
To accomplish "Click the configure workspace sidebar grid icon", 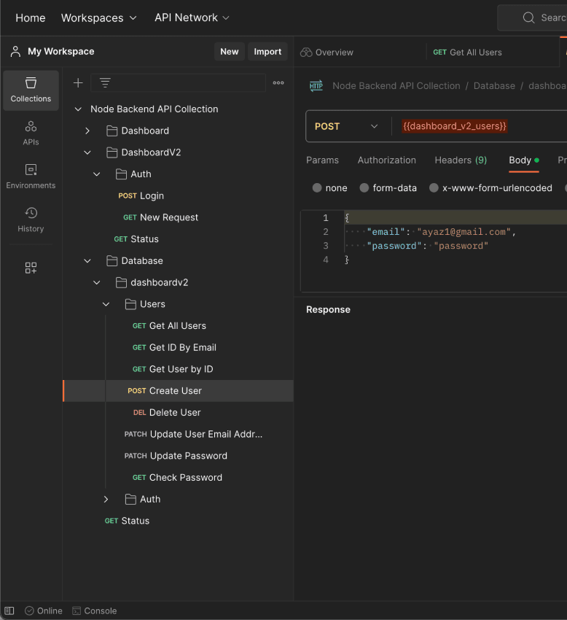I will [x=31, y=268].
